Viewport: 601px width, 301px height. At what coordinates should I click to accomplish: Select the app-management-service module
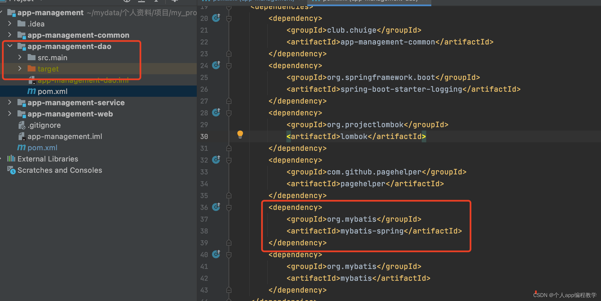(98, 103)
